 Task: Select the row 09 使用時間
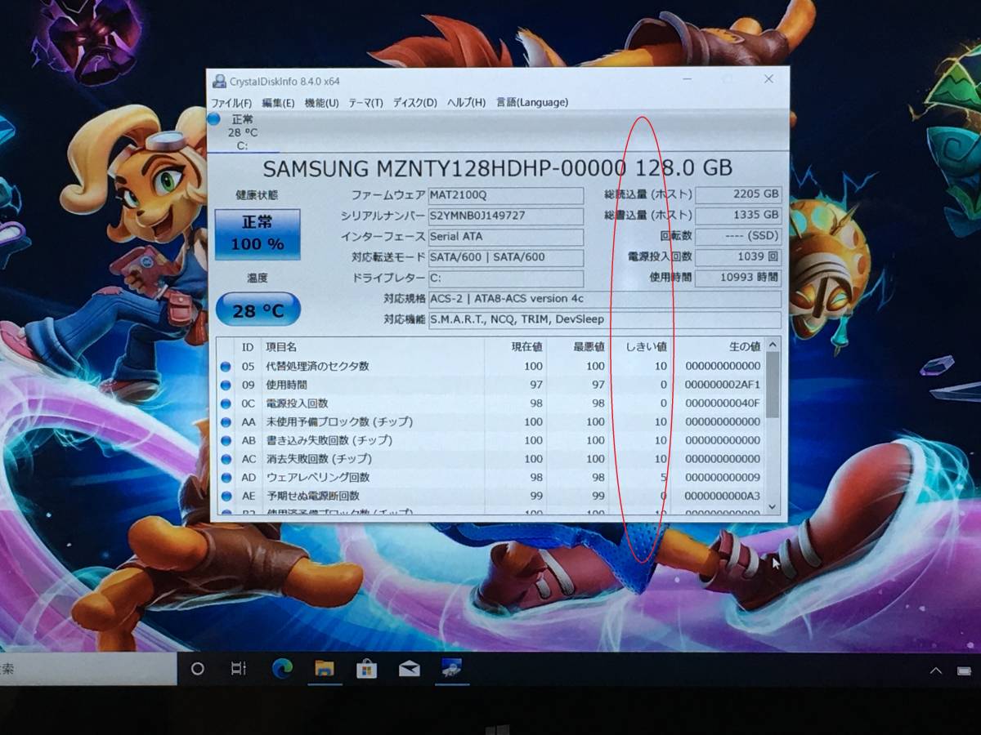490,385
